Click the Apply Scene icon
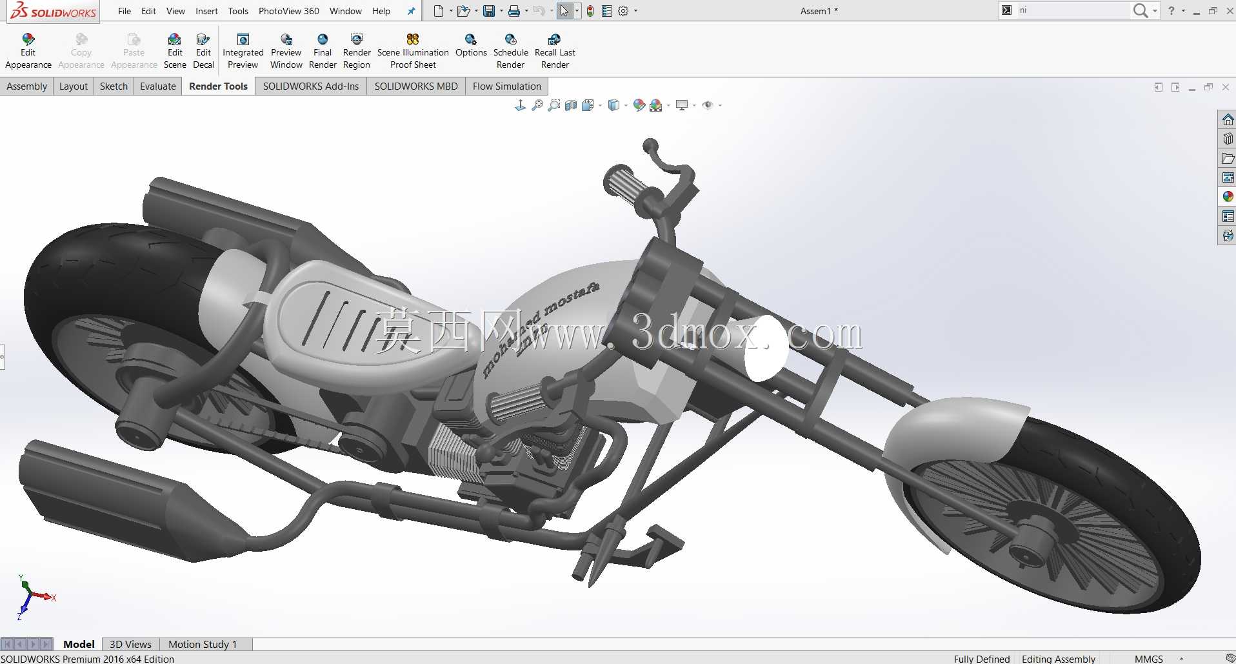 [x=656, y=105]
